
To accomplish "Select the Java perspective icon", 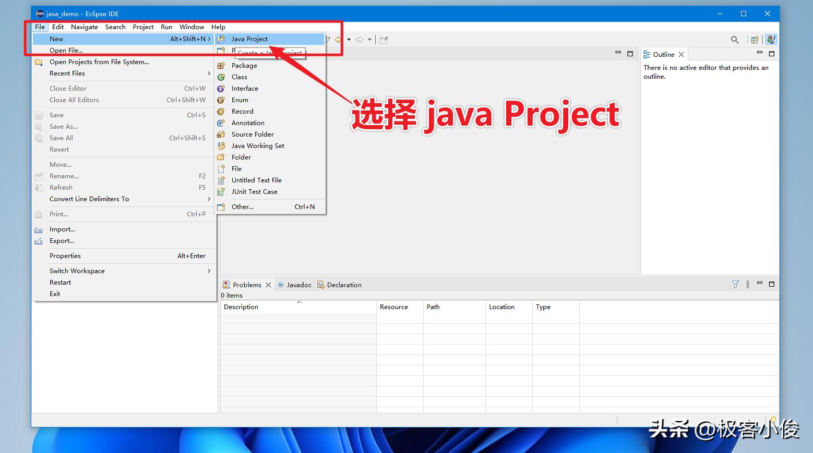I will (771, 39).
